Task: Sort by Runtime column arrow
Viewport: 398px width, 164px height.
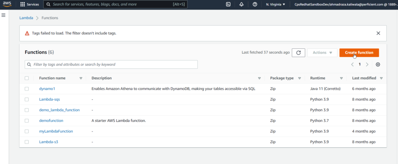Action: [341, 79]
